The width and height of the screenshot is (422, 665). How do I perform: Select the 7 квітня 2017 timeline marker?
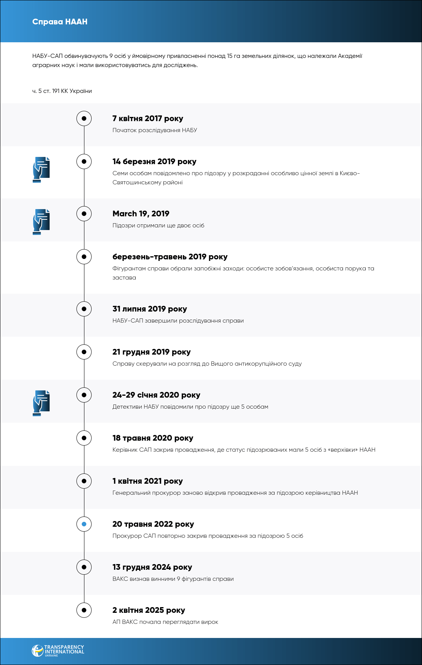coord(84,118)
